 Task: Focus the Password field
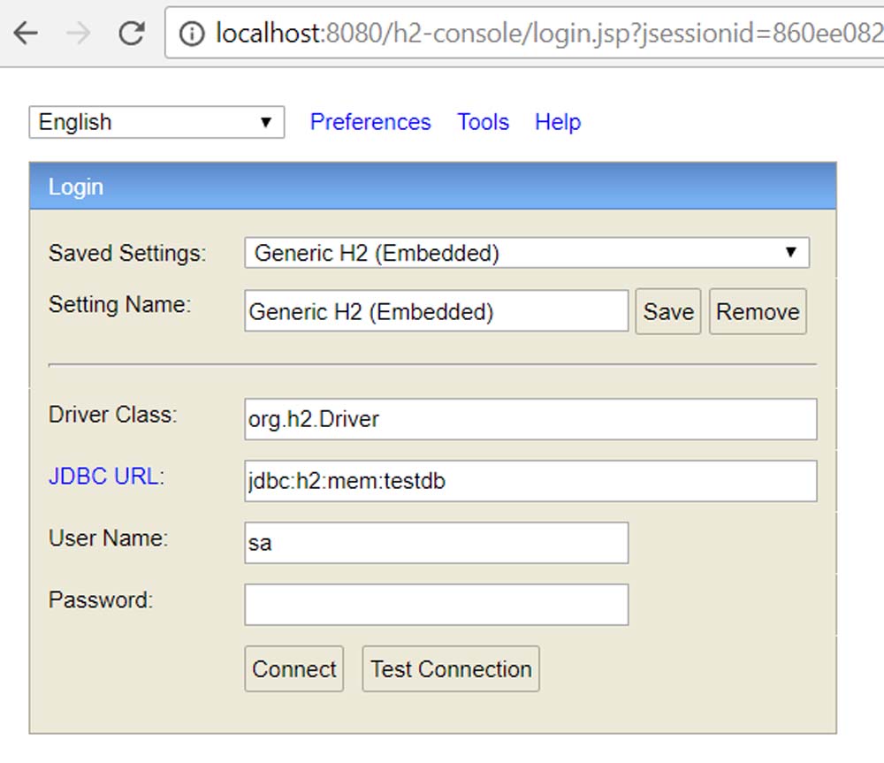tap(436, 605)
